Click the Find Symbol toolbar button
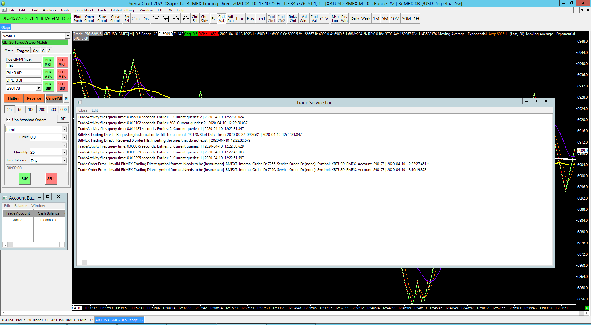Screen dimensions: 591x325 point(78,19)
